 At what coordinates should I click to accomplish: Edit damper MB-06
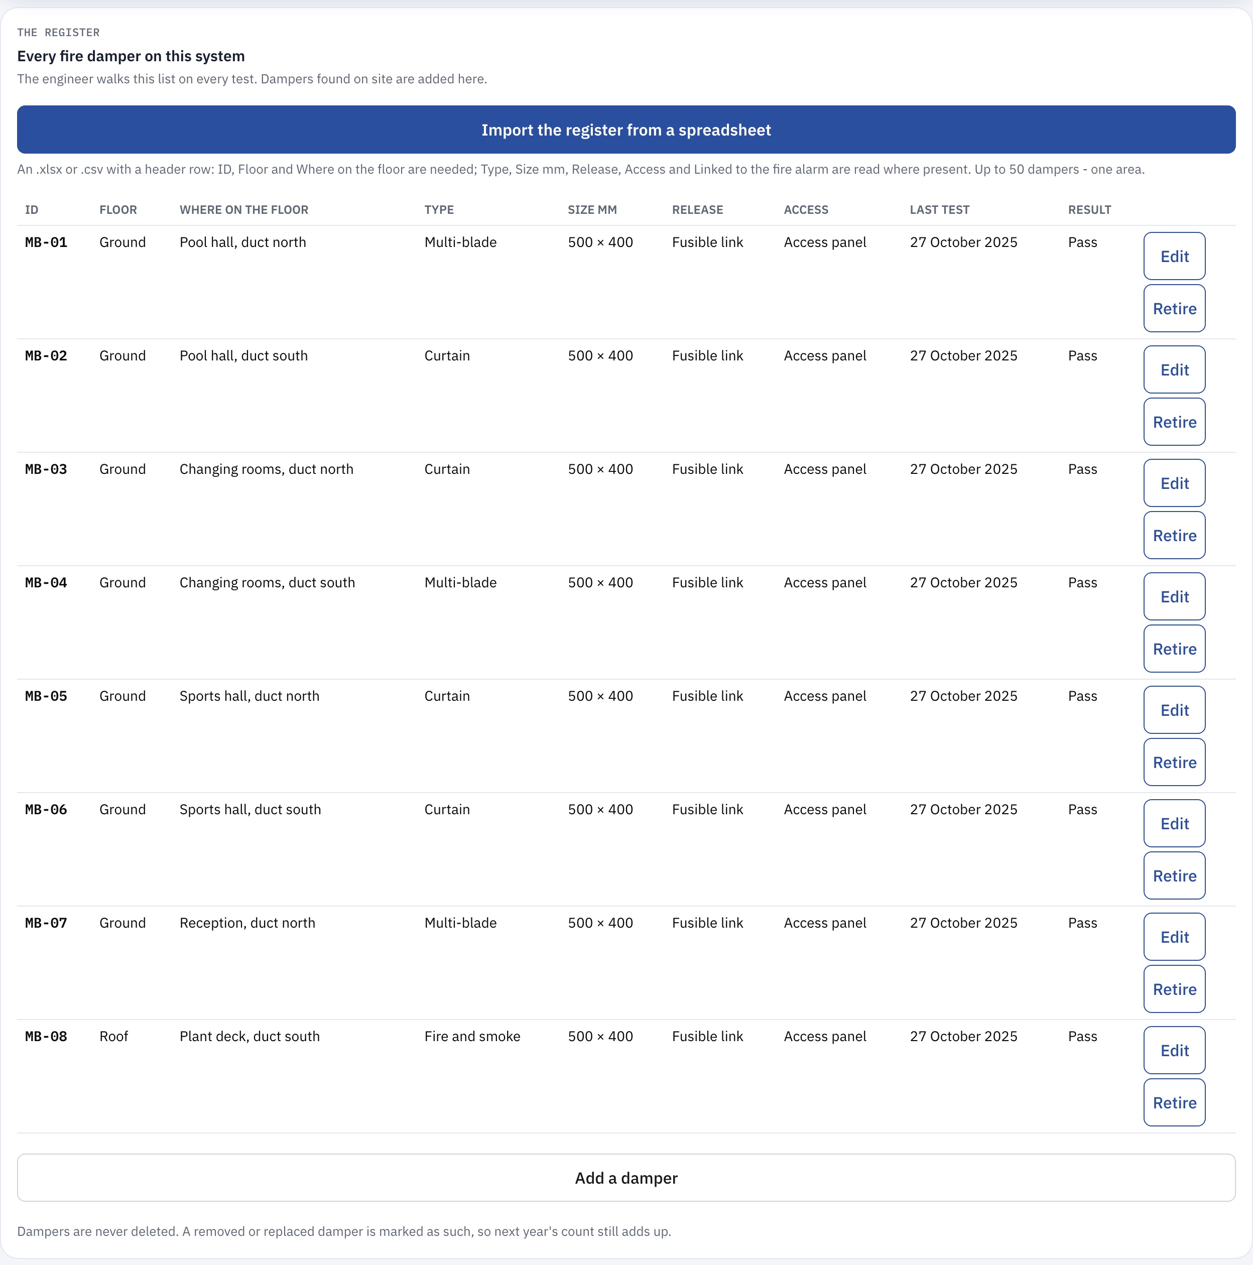coord(1175,823)
